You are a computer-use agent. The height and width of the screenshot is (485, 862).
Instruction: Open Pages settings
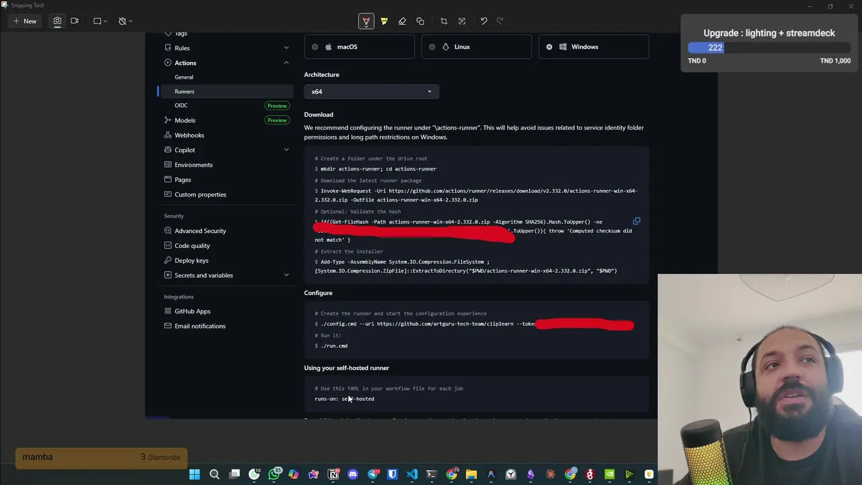click(183, 179)
